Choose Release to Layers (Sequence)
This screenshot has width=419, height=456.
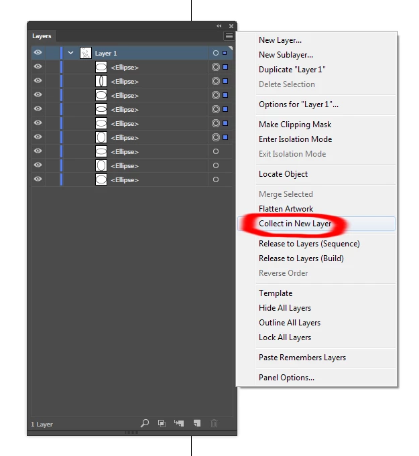(309, 244)
